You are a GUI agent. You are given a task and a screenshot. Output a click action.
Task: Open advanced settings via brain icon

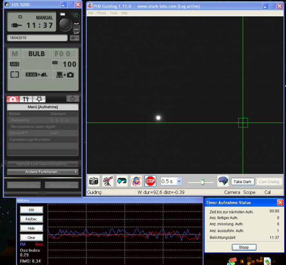click(223, 181)
